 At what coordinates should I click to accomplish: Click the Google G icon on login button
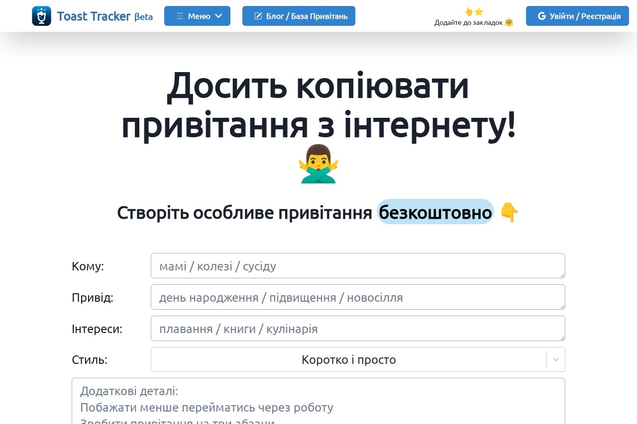(x=541, y=16)
